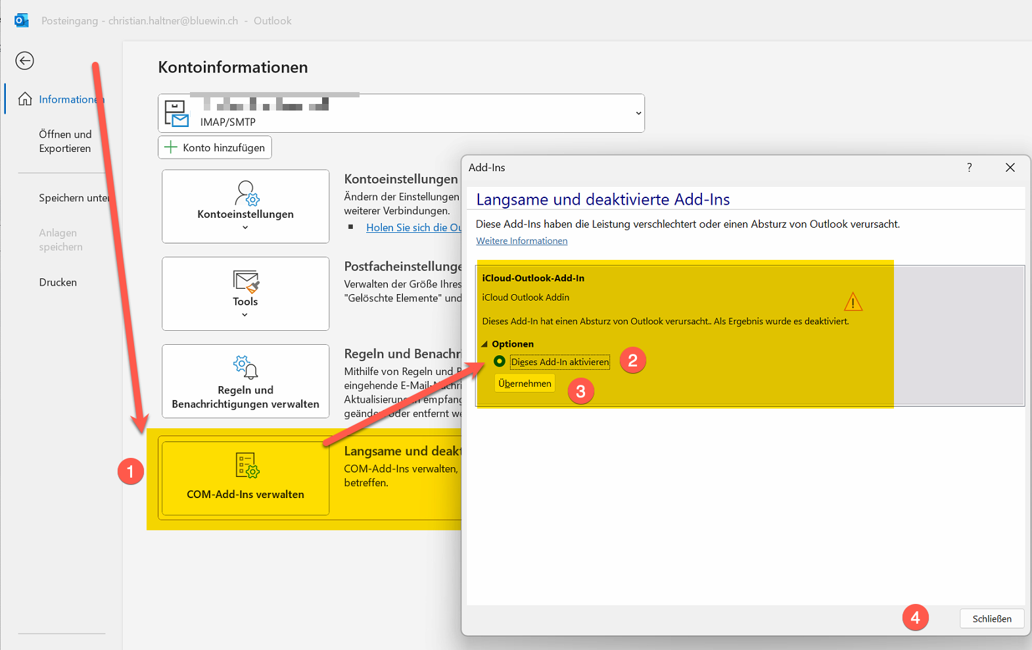Select the iCloud-Outlook-Add-In entry title
The width and height of the screenshot is (1032, 650).
(533, 278)
